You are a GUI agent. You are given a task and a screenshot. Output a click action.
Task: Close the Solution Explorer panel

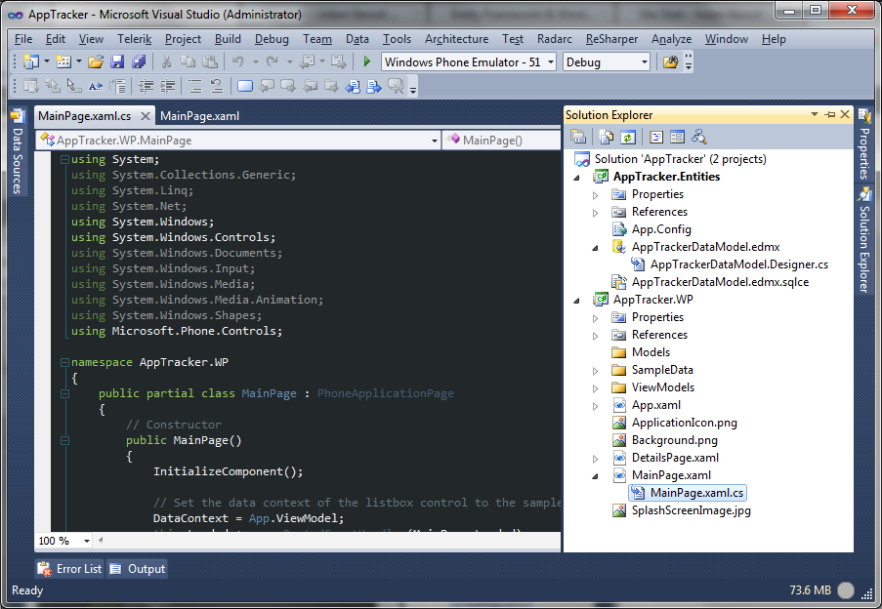pyautogui.click(x=844, y=114)
